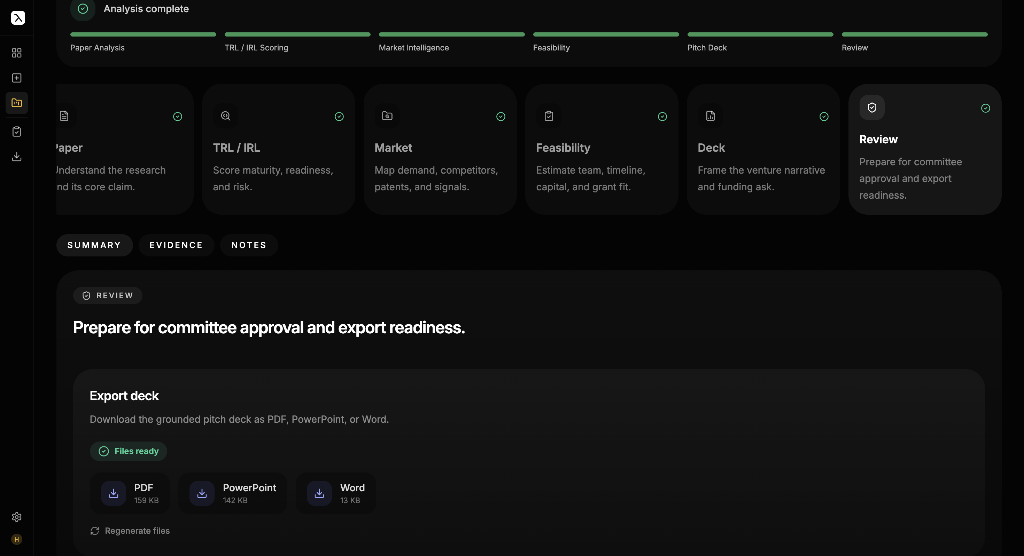Click the Market card completed checkmark
Image resolution: width=1024 pixels, height=556 pixels.
pos(501,116)
